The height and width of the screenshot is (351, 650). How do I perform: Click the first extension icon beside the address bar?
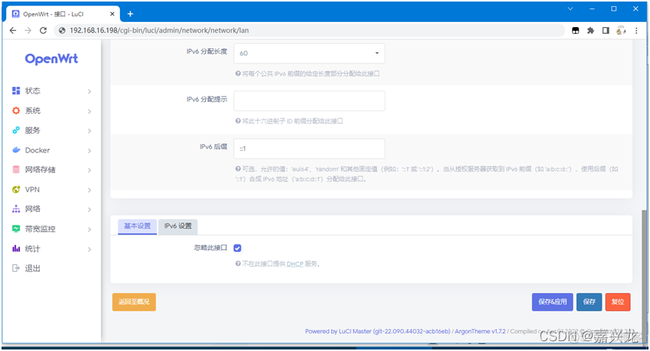pos(575,30)
